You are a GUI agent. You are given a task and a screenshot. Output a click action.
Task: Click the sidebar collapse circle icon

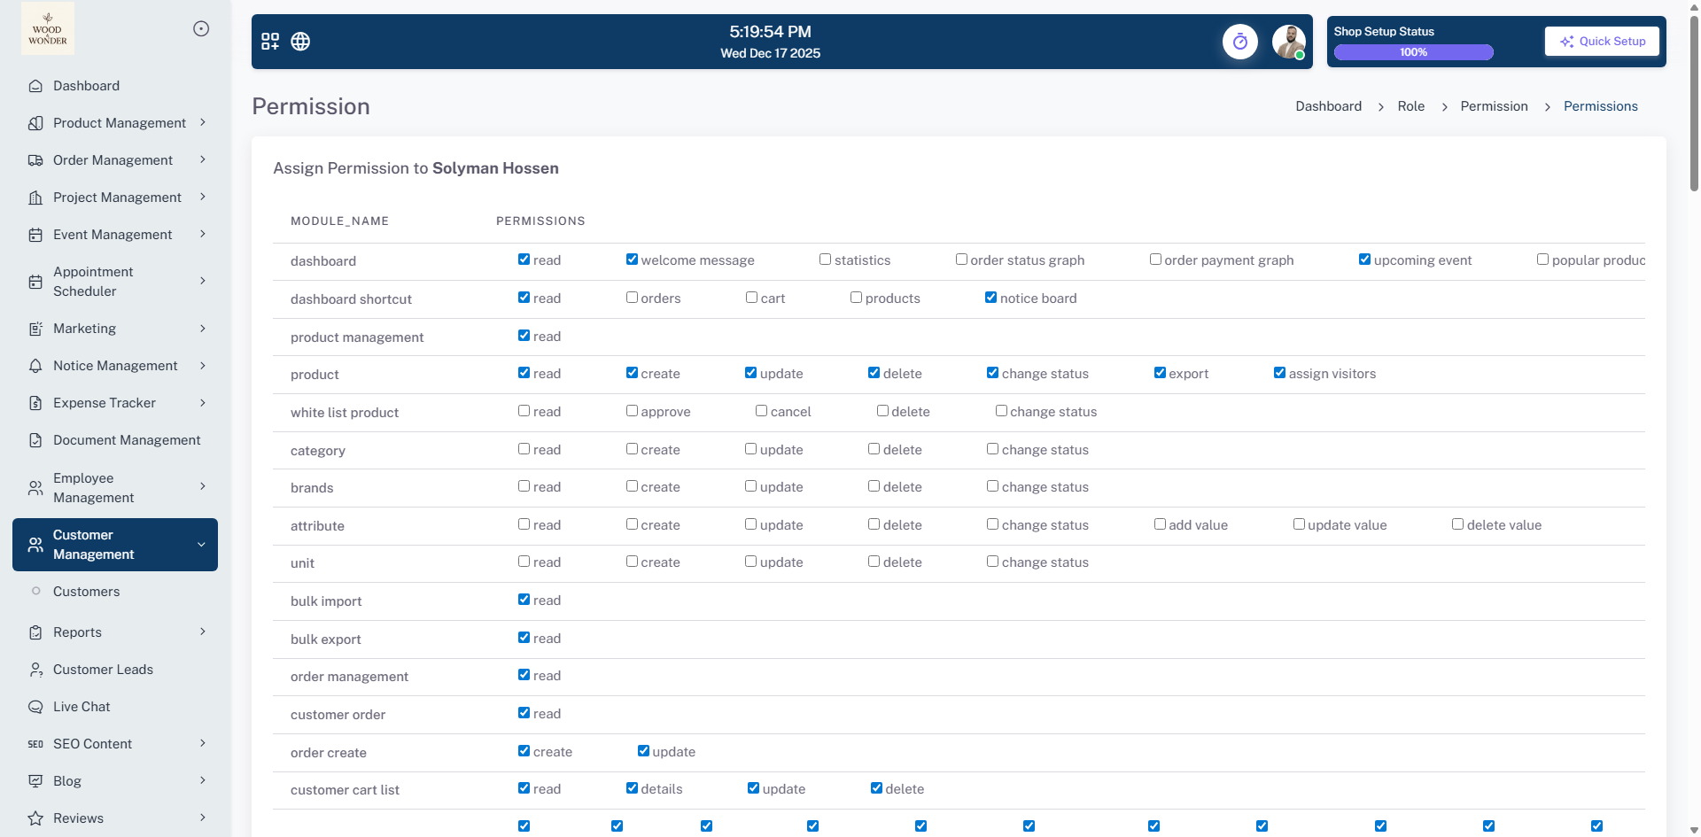pyautogui.click(x=201, y=29)
